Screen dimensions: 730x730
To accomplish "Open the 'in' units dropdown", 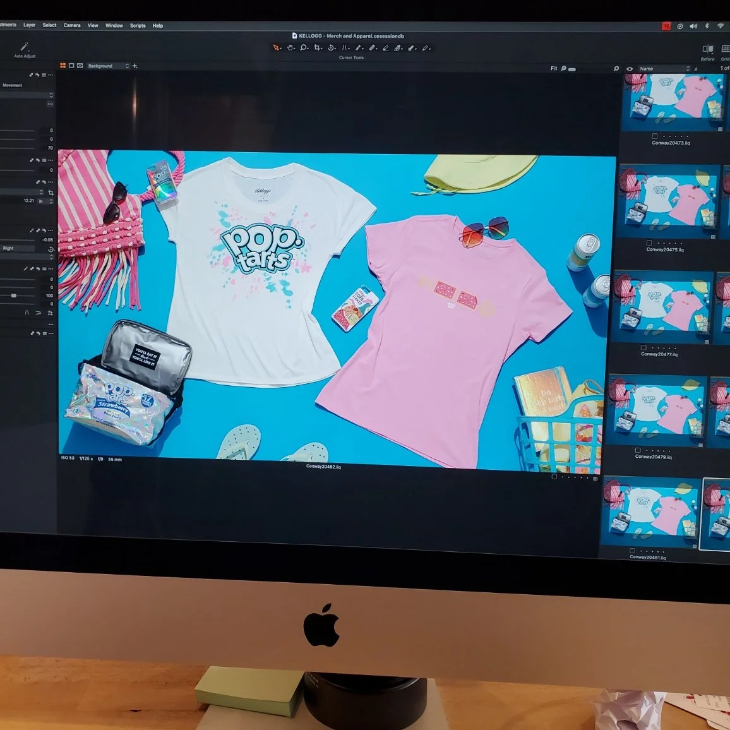I will tap(45, 201).
